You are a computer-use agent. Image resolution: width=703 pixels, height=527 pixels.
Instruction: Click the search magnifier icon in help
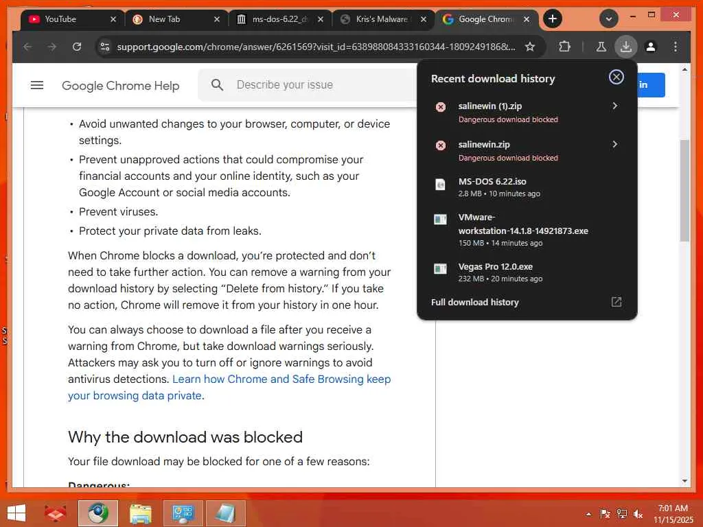(x=217, y=84)
